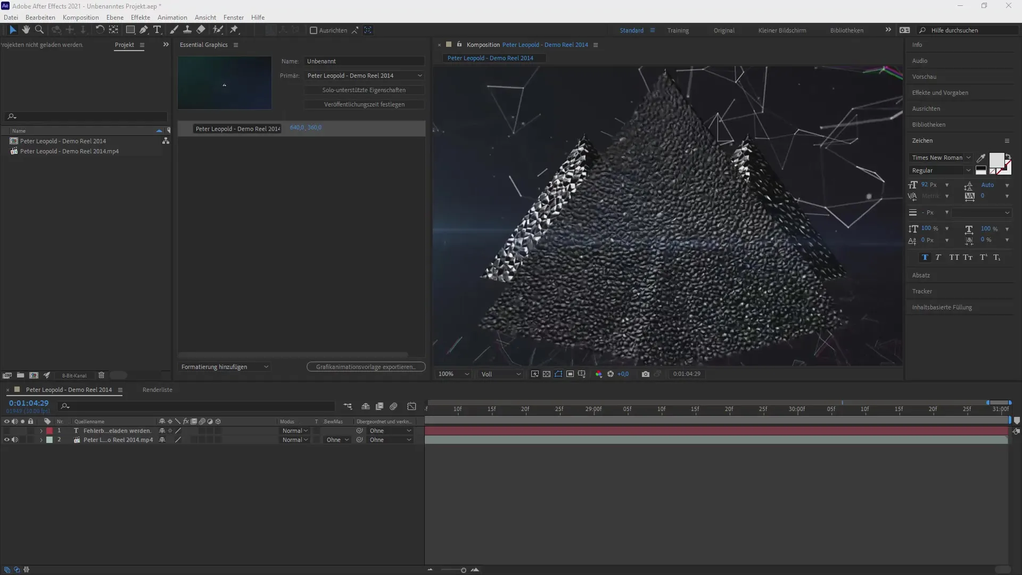The image size is (1022, 575).
Task: Toggle subscript in Zeichen panel
Action: click(x=996, y=258)
